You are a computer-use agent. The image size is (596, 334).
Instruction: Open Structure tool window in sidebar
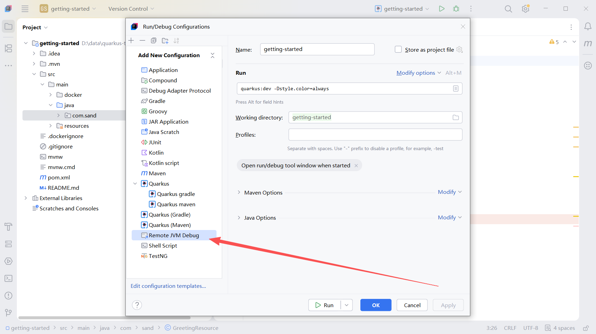coord(9,49)
